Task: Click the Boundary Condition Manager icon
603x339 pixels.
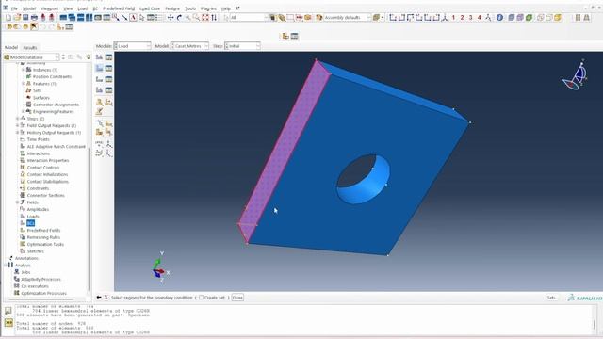Action: coord(109,68)
